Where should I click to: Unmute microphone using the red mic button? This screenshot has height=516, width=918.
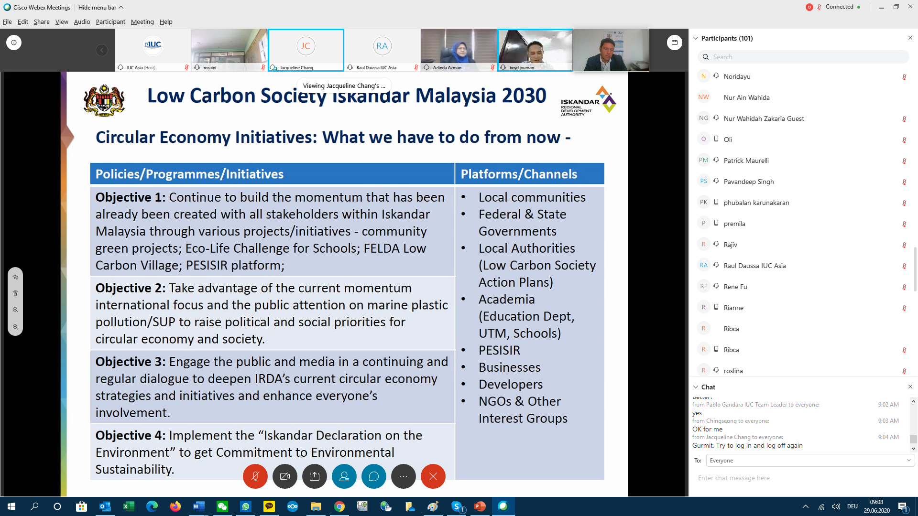click(x=255, y=476)
